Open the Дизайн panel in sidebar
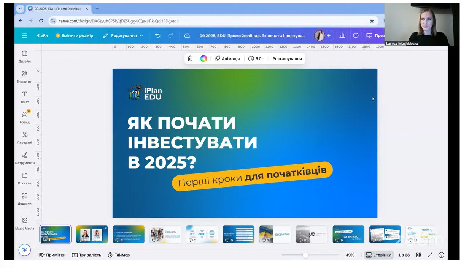Viewport: 461px width, 268px height. pyautogui.click(x=24, y=56)
